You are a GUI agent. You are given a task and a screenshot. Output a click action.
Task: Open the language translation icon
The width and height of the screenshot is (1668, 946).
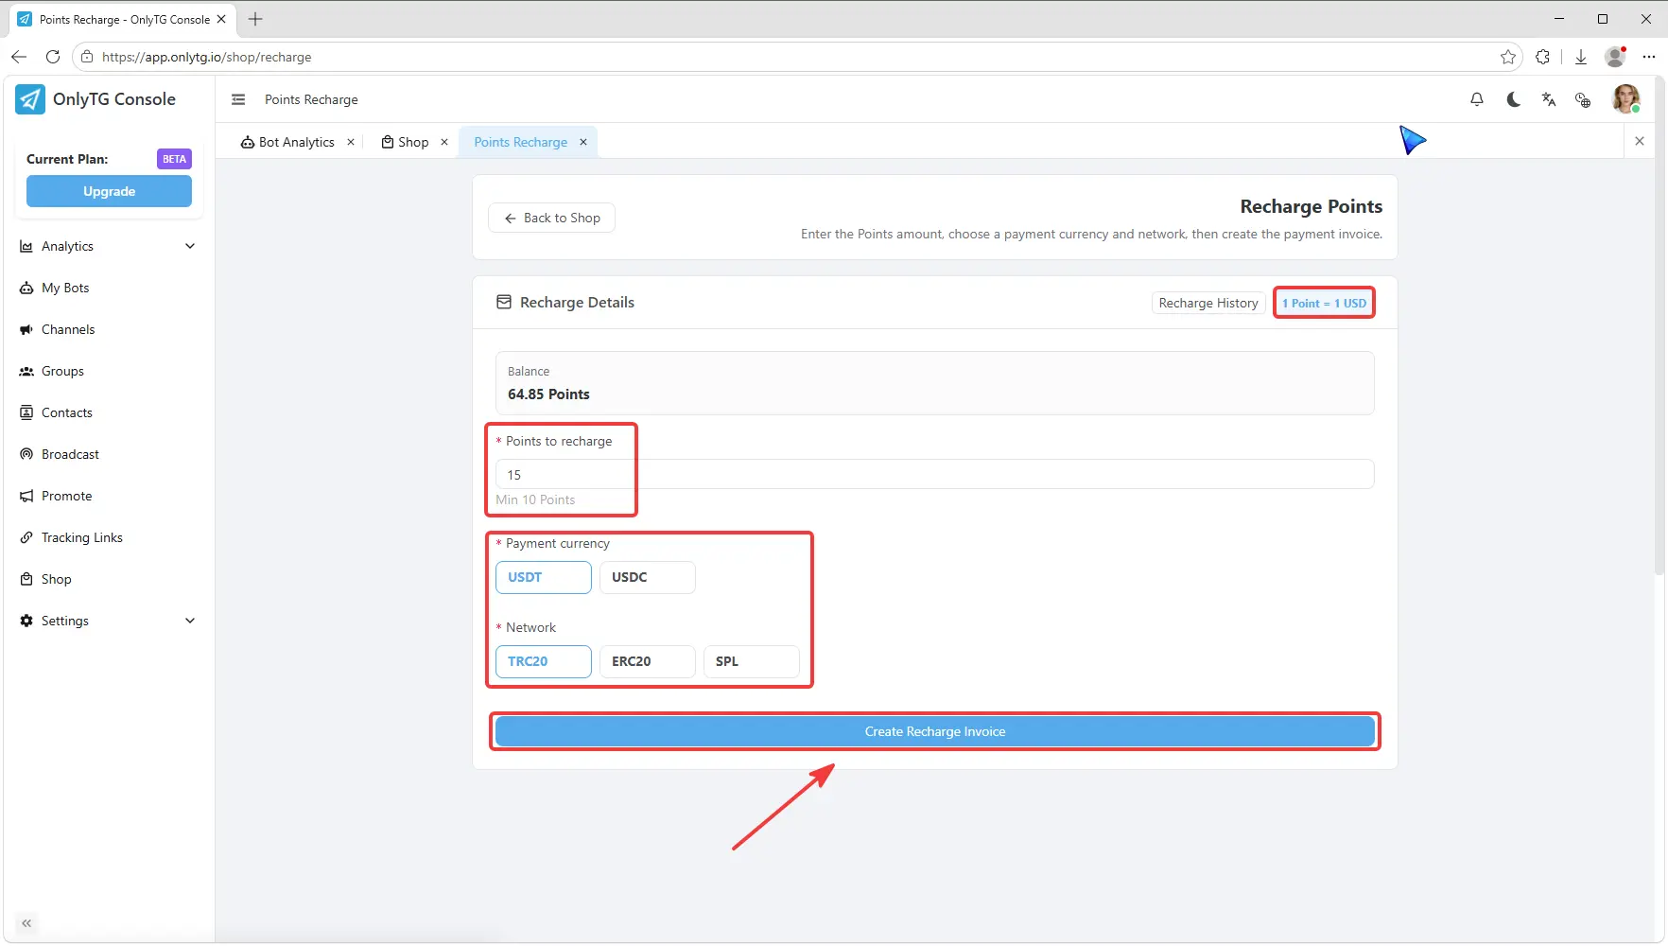1549,99
